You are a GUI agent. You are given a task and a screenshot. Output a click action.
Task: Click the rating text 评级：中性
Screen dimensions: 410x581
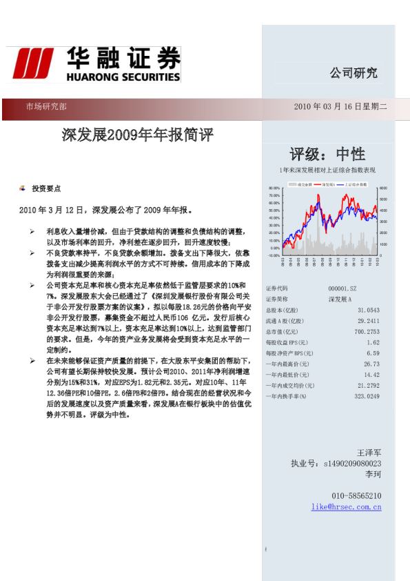(x=327, y=154)
